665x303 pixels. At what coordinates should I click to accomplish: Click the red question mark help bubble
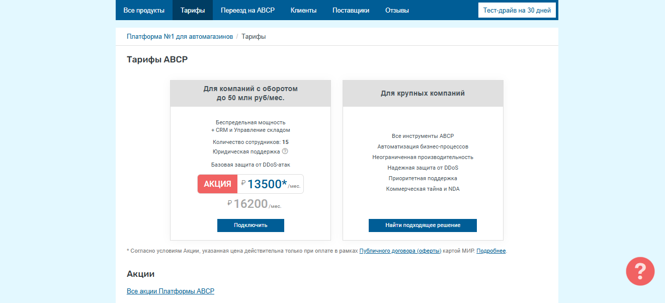click(x=640, y=272)
